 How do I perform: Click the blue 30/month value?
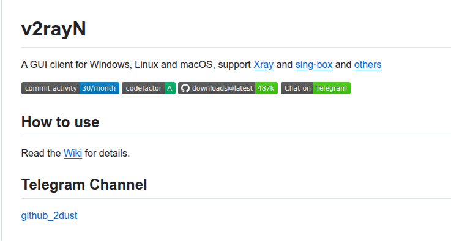click(99, 88)
